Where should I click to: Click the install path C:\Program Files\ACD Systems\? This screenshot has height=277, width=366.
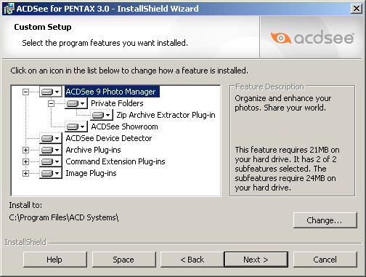click(x=64, y=217)
